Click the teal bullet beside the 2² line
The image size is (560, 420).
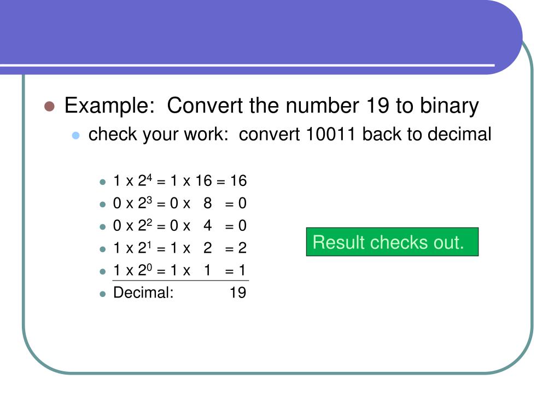[103, 227]
